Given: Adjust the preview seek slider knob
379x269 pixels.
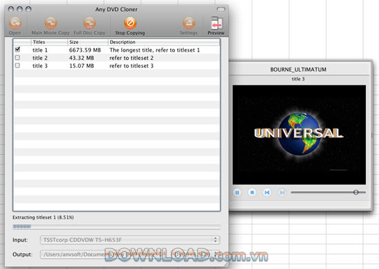Looking at the screenshot, I should [356, 192].
